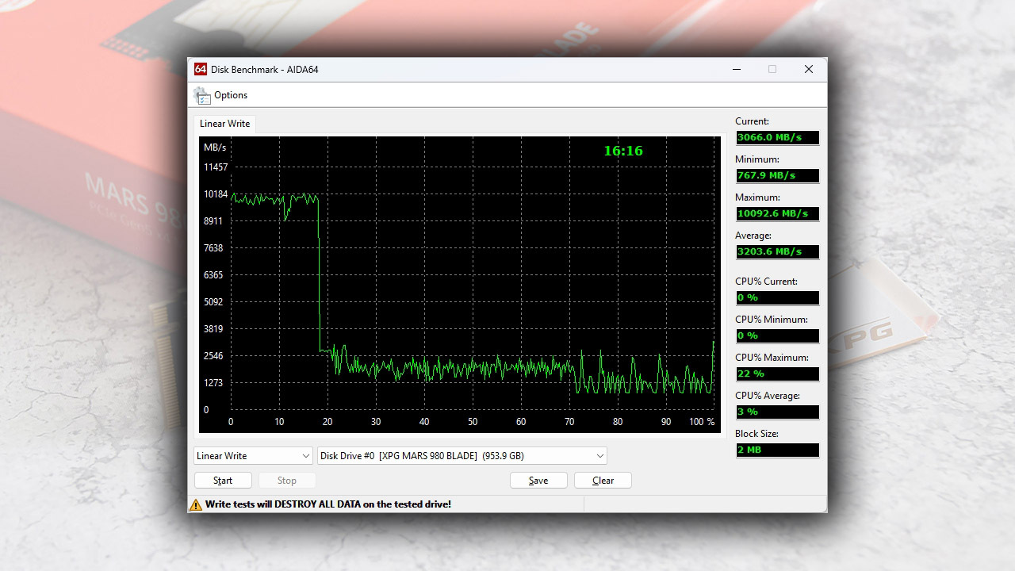The image size is (1015, 571).
Task: Click the Stop button
Action: tap(287, 481)
